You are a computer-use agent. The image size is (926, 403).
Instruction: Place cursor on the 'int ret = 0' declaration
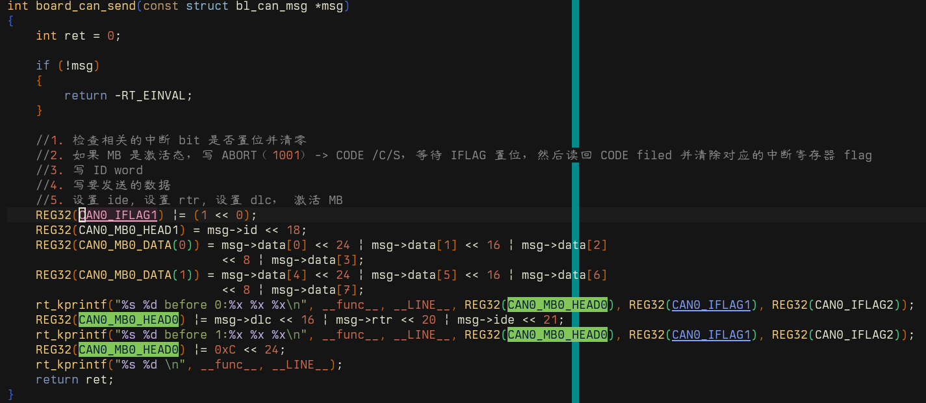(78, 36)
